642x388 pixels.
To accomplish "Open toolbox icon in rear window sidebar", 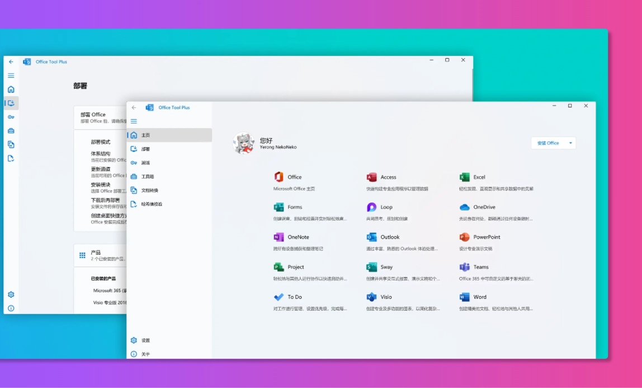I will (x=11, y=130).
